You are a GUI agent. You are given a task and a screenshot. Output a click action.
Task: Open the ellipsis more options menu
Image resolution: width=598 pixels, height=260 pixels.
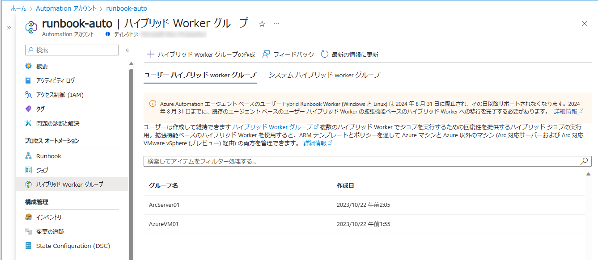(276, 24)
